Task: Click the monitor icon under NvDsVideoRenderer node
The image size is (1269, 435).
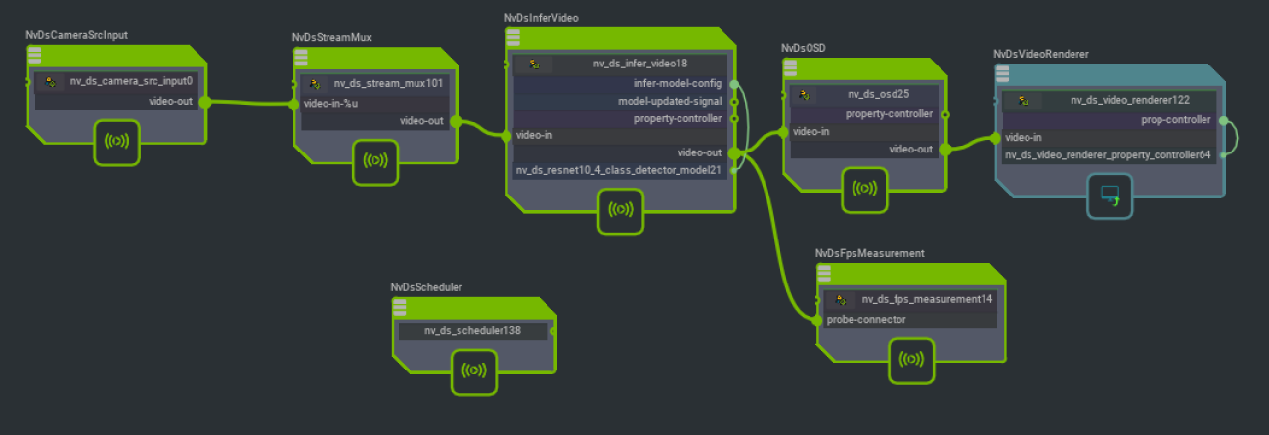Action: 1109,196
